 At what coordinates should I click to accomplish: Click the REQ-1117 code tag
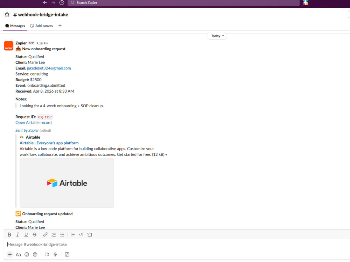pos(45,117)
